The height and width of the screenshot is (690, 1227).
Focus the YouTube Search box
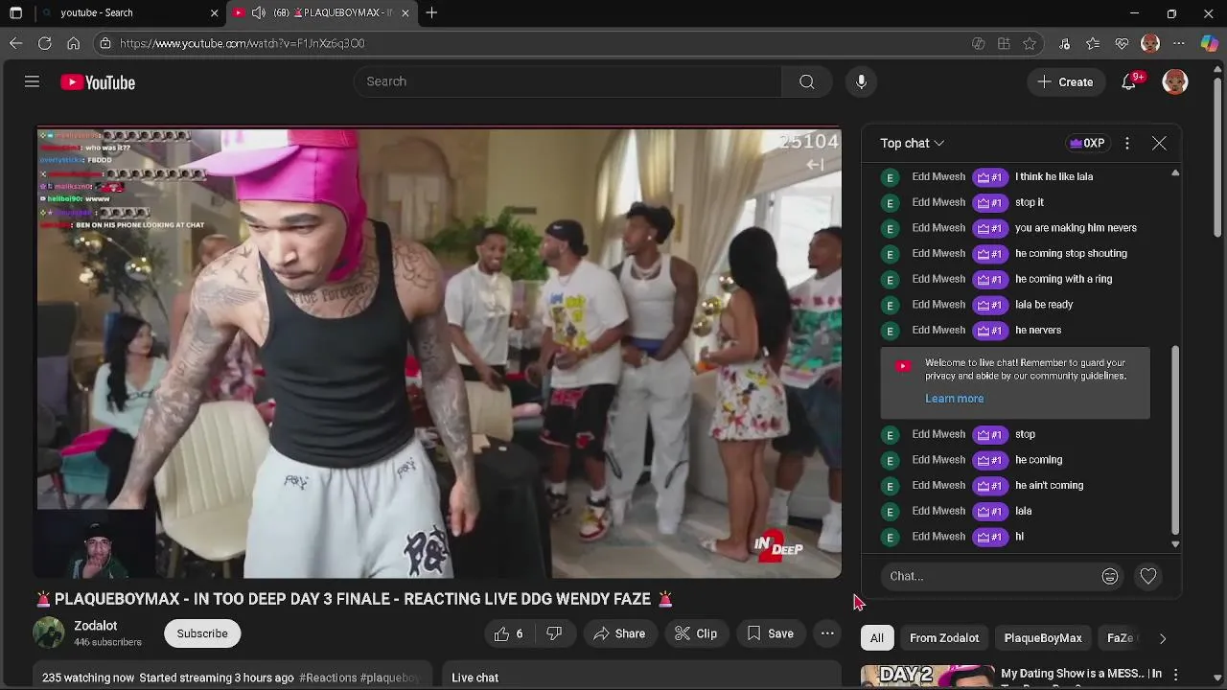pos(568,81)
